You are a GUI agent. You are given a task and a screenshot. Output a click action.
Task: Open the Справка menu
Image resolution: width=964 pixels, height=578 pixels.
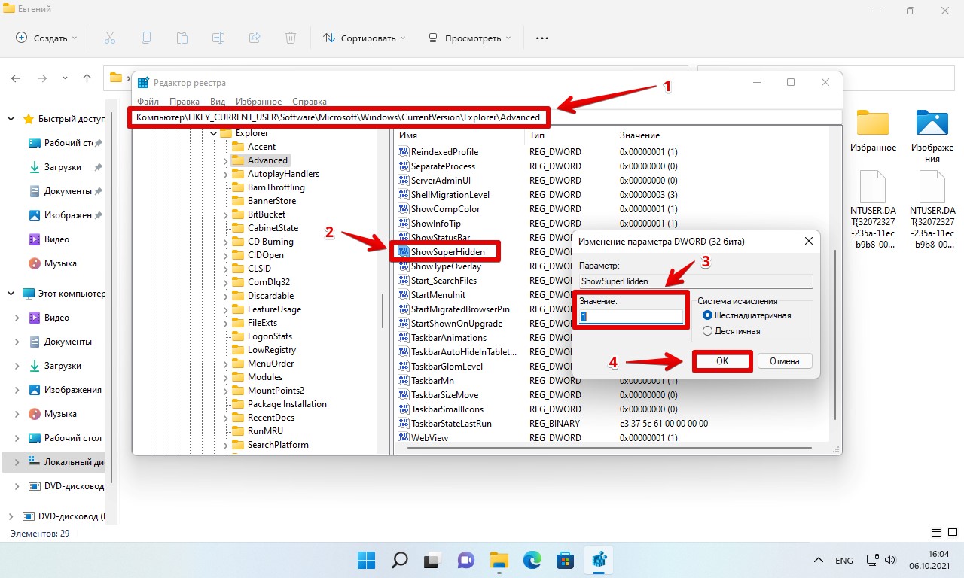(310, 101)
